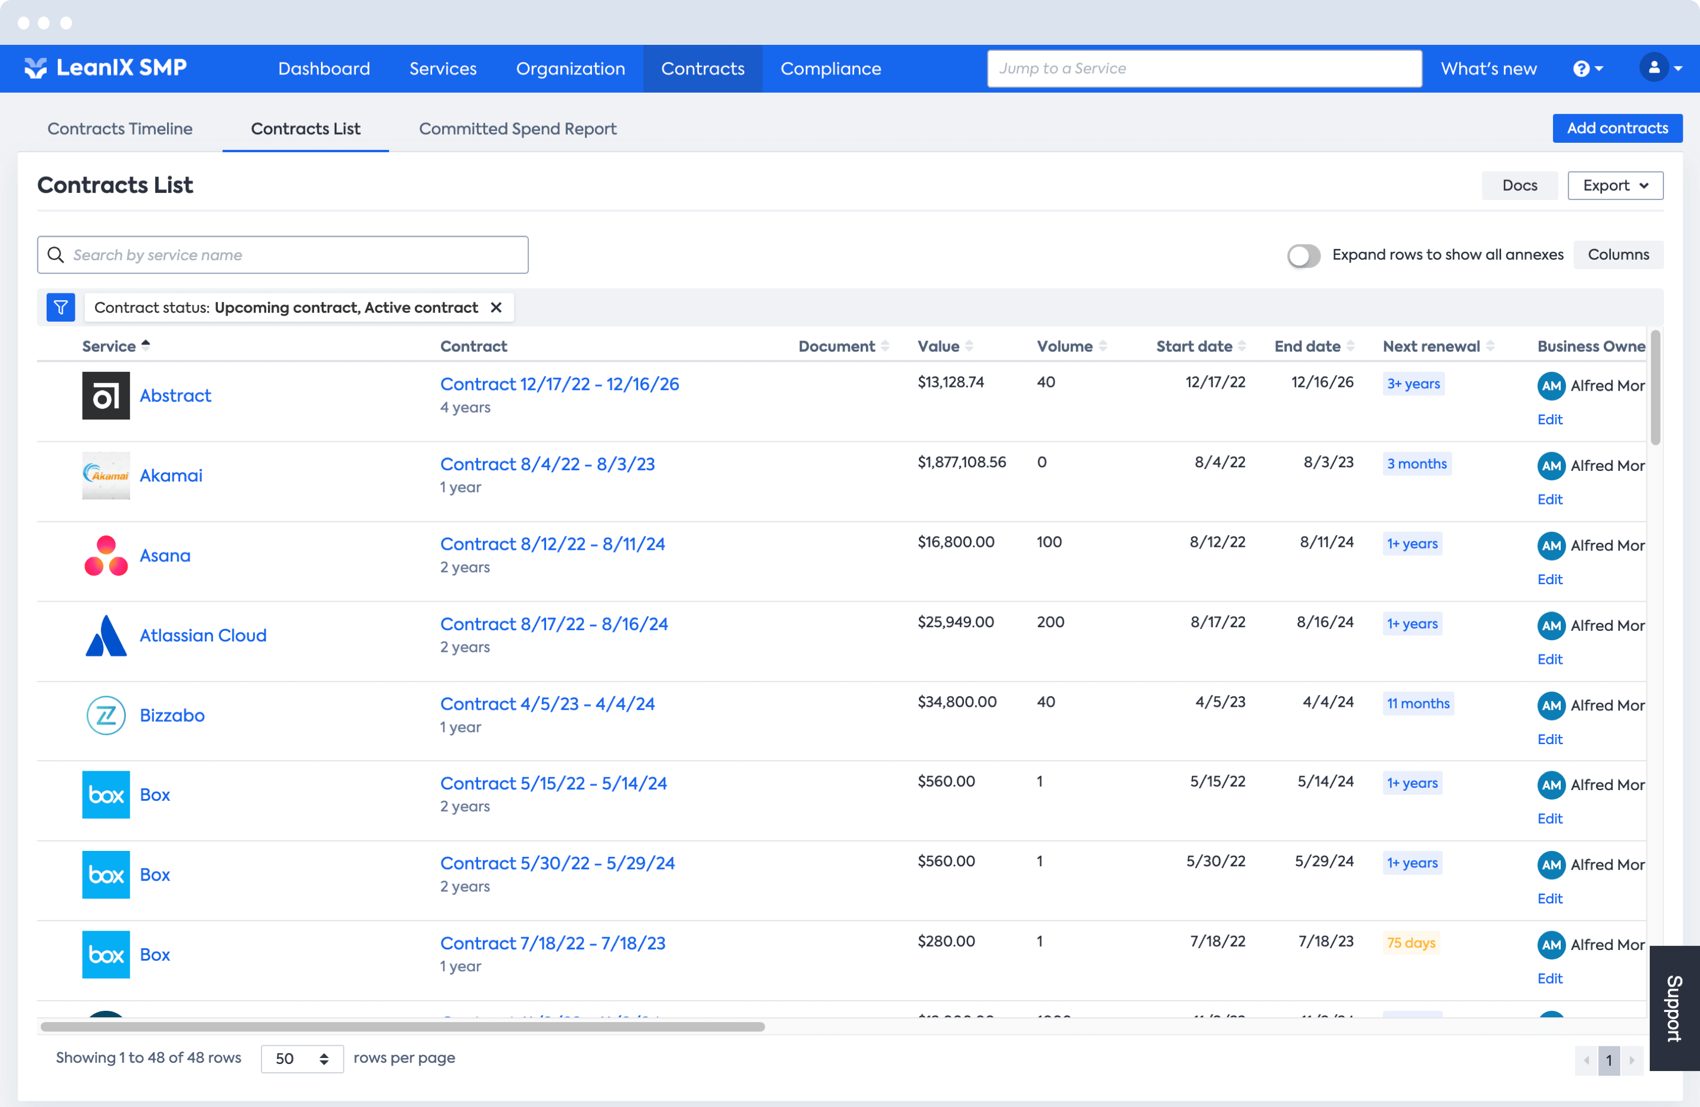Switch to Contracts List tab
Image resolution: width=1700 pixels, height=1107 pixels.
tap(306, 129)
